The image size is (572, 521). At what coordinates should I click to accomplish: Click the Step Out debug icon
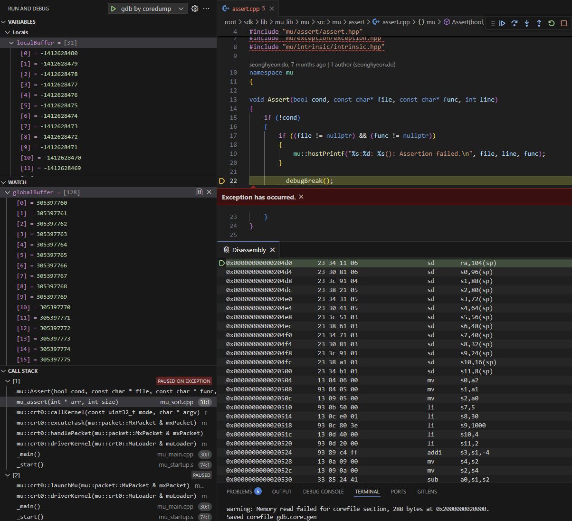(x=539, y=23)
